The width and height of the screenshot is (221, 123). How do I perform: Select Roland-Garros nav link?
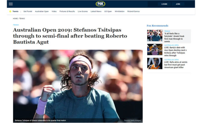click(x=133, y=11)
